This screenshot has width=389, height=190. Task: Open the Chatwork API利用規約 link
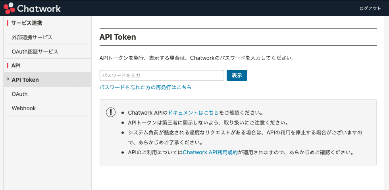pos(210,152)
